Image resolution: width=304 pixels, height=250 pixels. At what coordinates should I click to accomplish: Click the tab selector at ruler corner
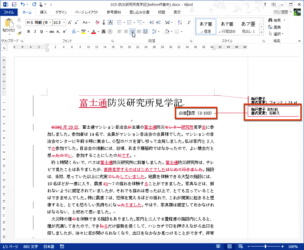click(x=4, y=47)
